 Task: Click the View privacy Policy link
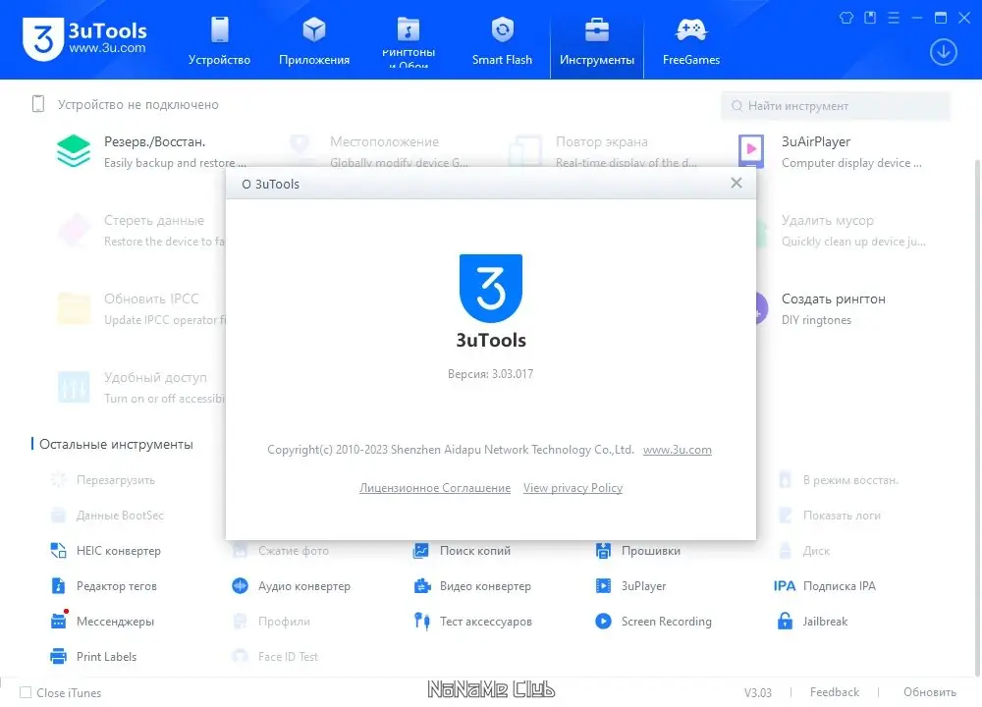tap(573, 488)
